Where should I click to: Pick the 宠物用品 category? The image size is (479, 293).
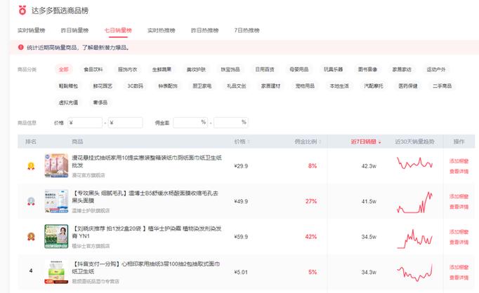coord(305,86)
